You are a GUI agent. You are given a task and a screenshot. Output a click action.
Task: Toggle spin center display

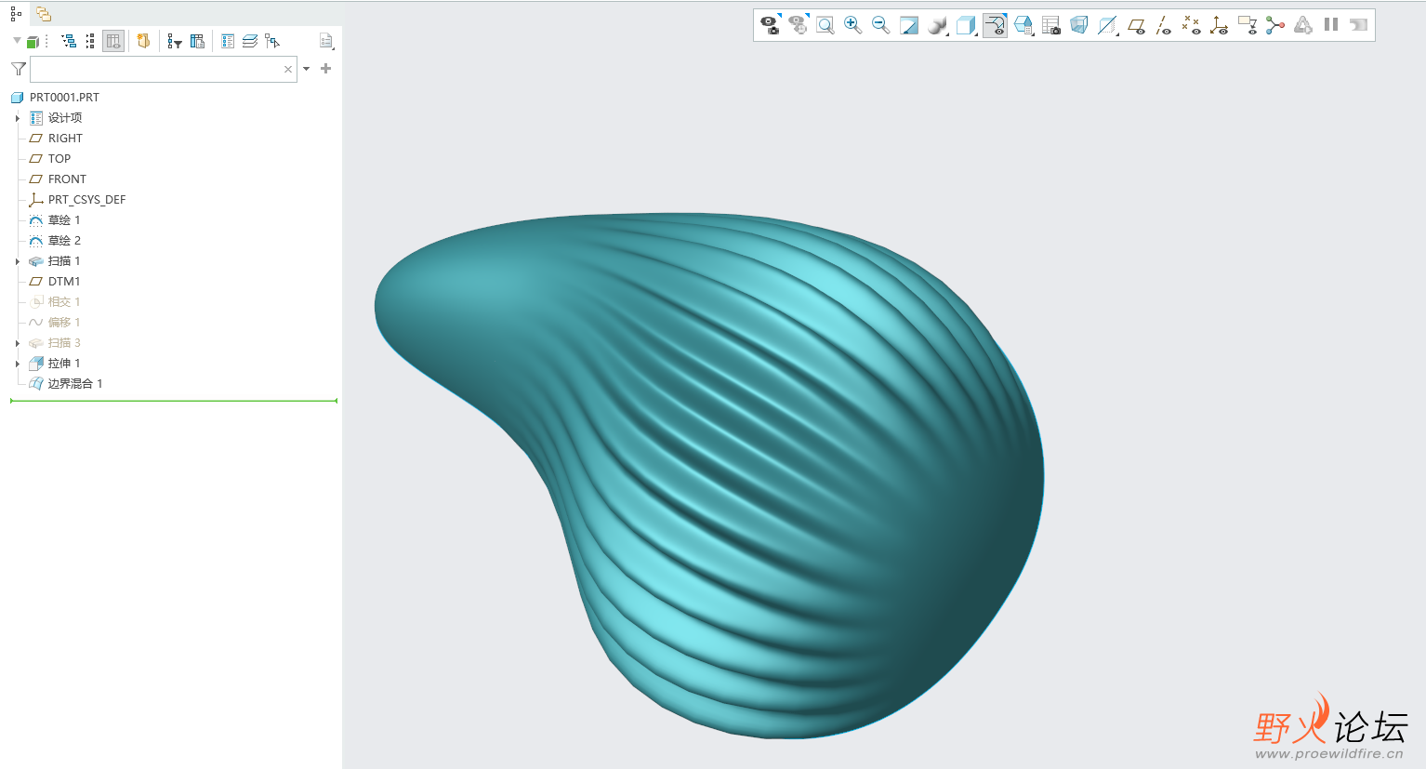tap(1275, 25)
